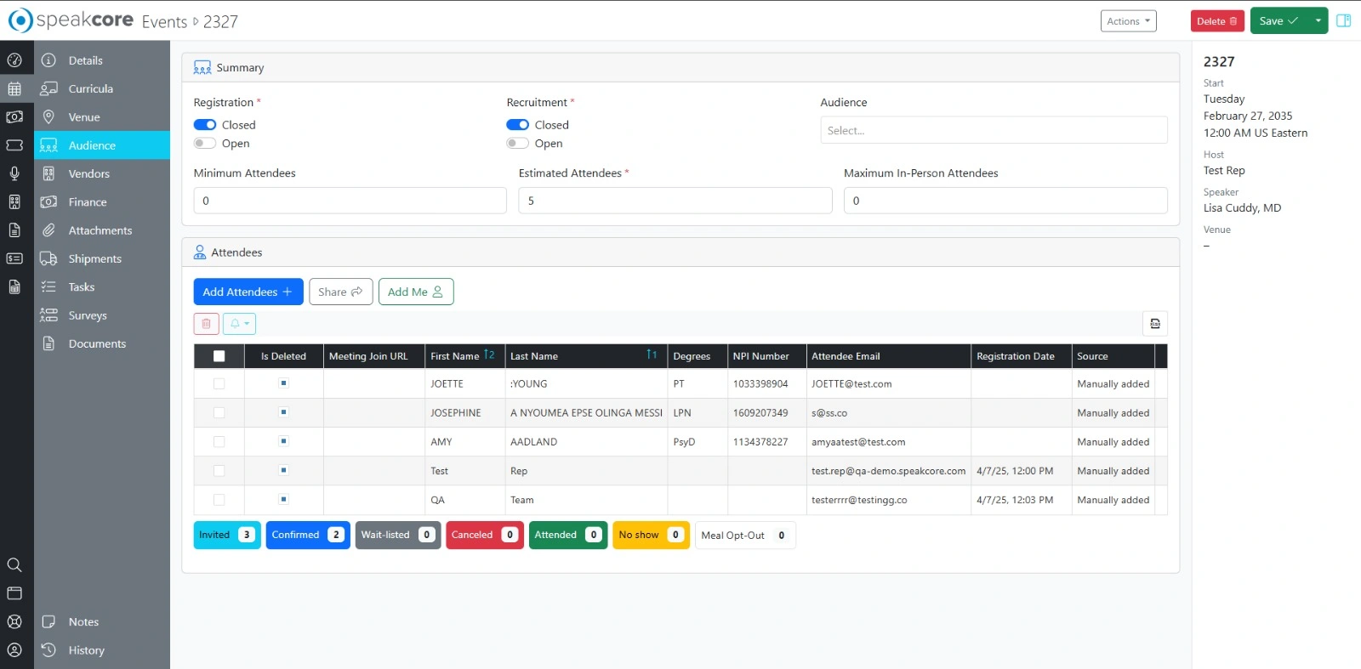This screenshot has height=669, width=1361.
Task: Open the Shipments menu item
Action: tap(94, 258)
